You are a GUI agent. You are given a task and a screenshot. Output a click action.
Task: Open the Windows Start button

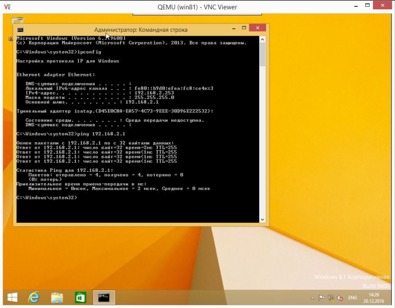[x=12, y=297]
